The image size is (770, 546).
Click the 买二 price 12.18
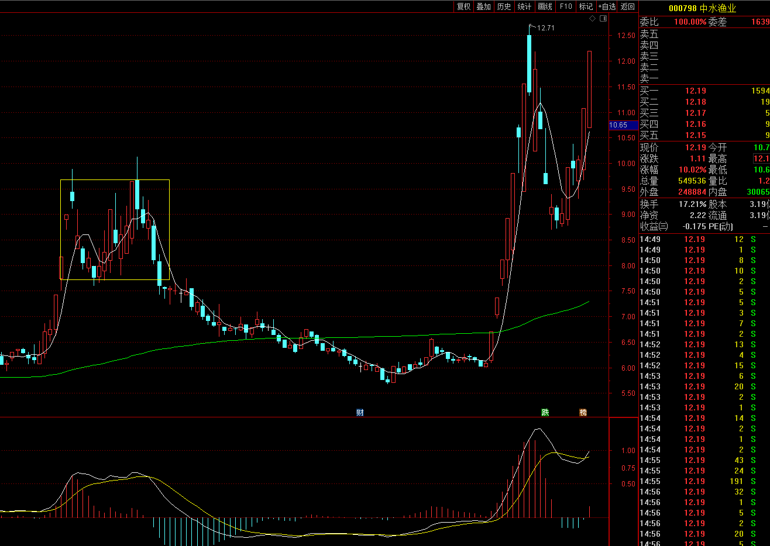(696, 102)
